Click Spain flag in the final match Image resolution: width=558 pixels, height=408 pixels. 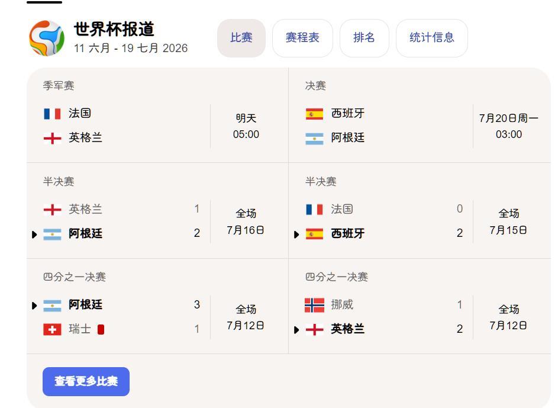click(315, 114)
